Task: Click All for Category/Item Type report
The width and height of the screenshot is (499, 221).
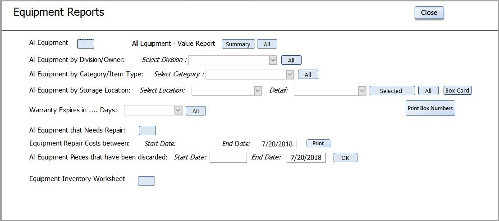Action: [308, 75]
